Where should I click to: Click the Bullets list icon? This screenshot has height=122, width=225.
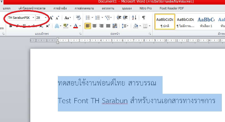pos(88,18)
